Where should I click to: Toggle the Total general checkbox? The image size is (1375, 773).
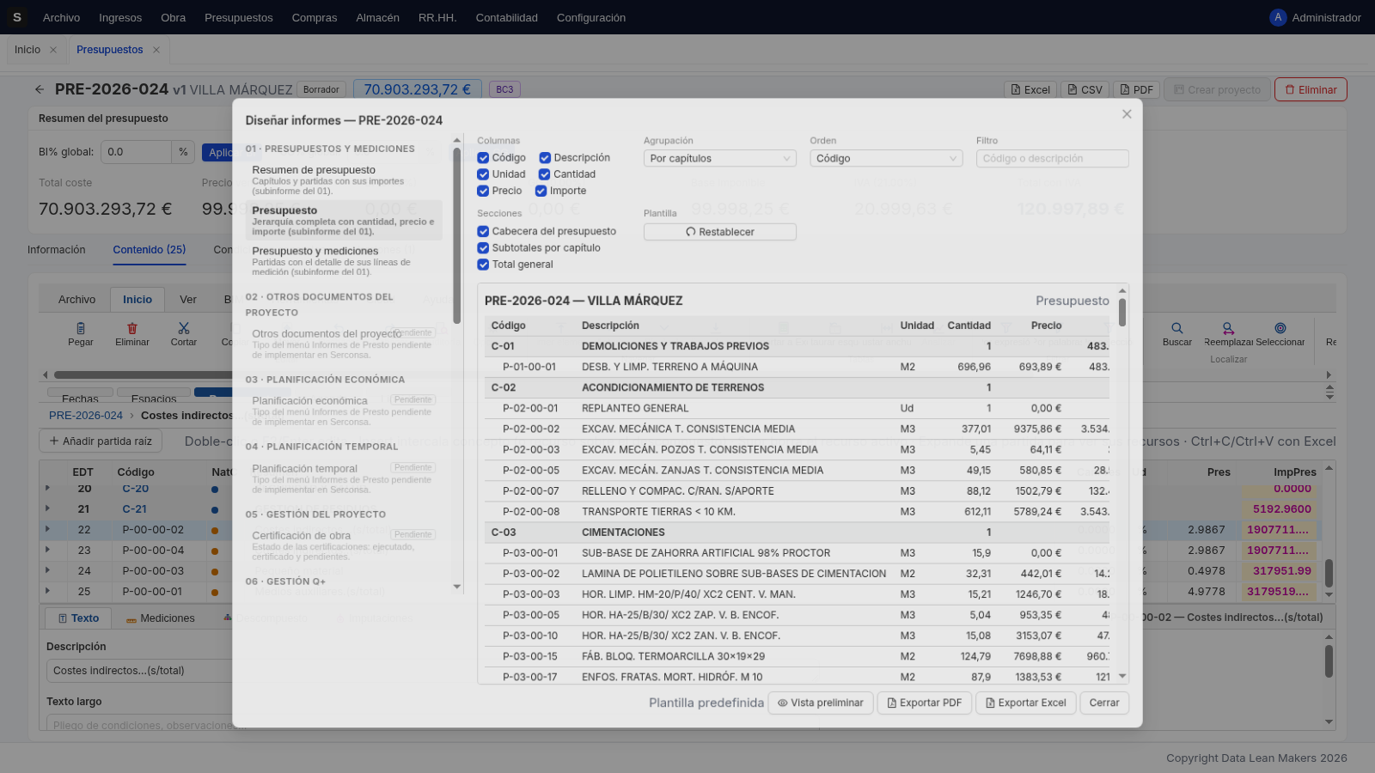point(483,265)
